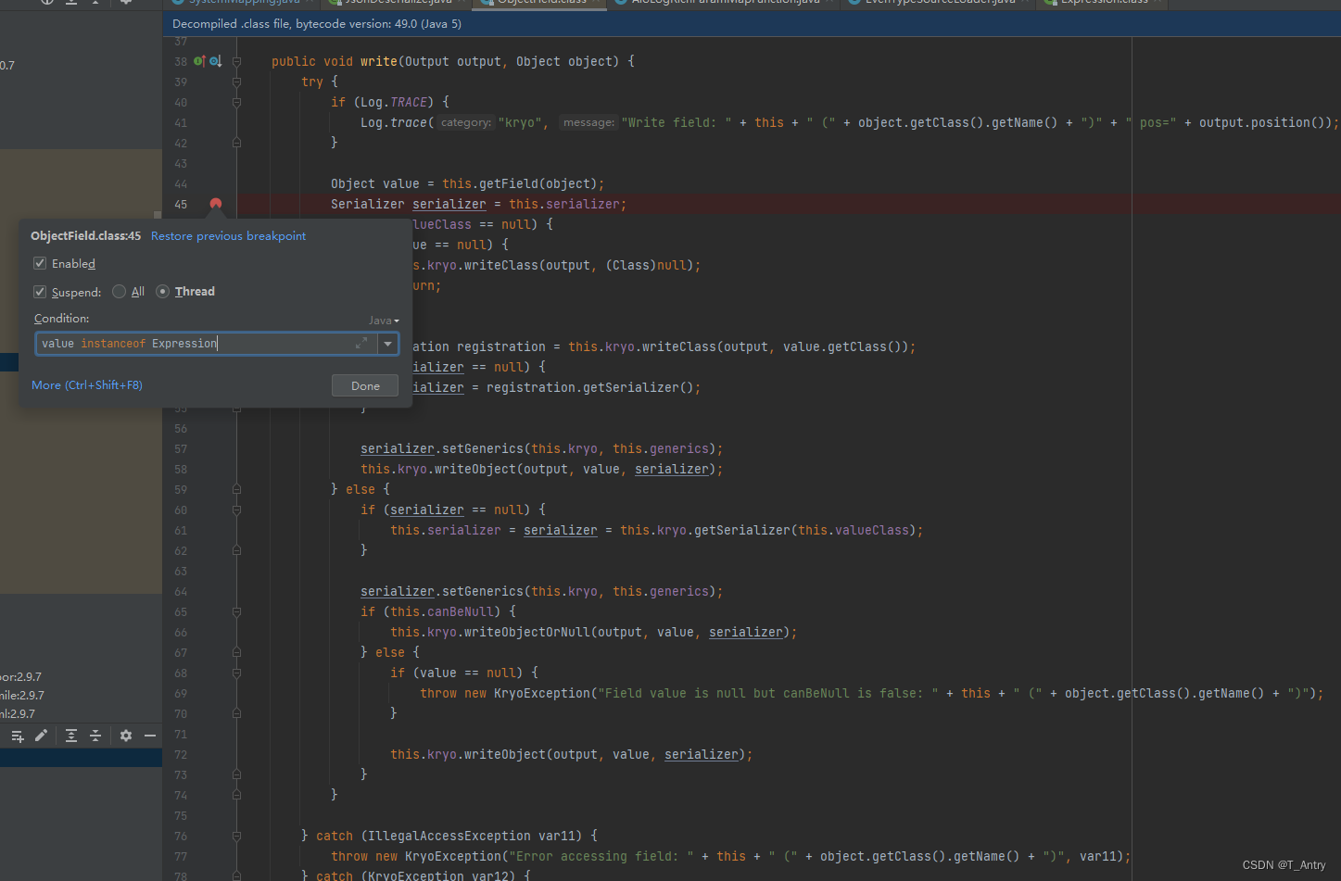Screen dimensions: 1341x881
Task: Click line number 64 in the gutter
Action: [181, 592]
